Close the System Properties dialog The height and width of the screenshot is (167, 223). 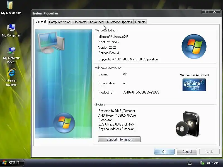(214, 12)
